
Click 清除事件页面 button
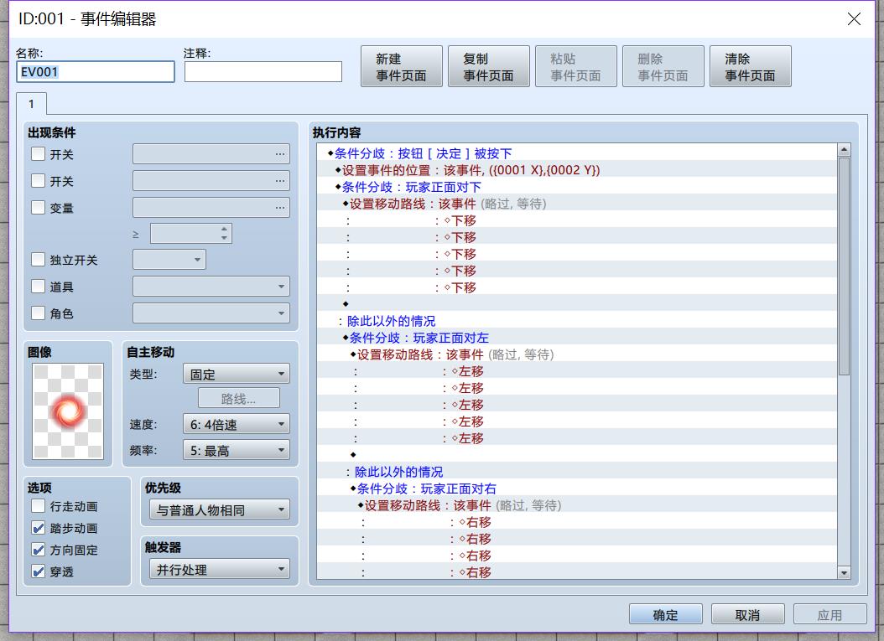(x=751, y=66)
